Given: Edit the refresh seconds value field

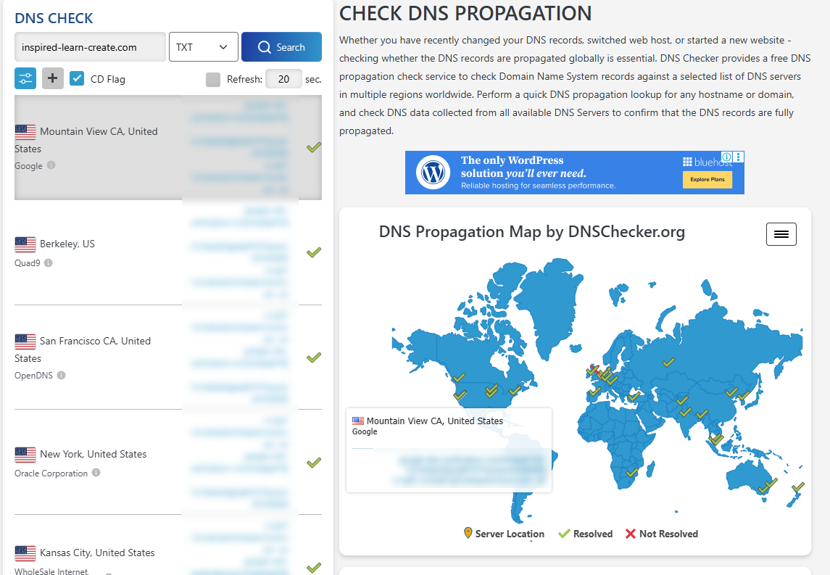Looking at the screenshot, I should [x=283, y=79].
